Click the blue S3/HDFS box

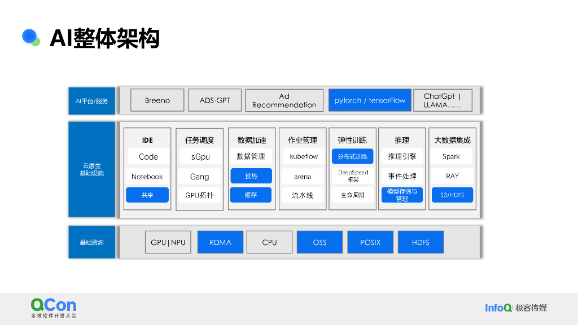coord(452,195)
